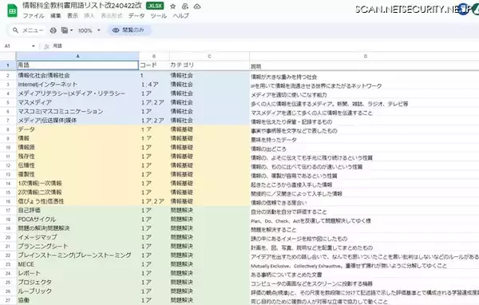Click the XLSX file format badge

155,6
